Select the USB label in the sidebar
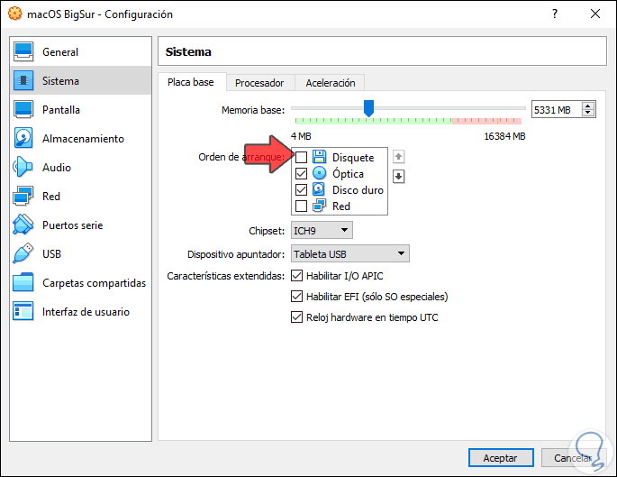617x477 pixels. coord(52,254)
